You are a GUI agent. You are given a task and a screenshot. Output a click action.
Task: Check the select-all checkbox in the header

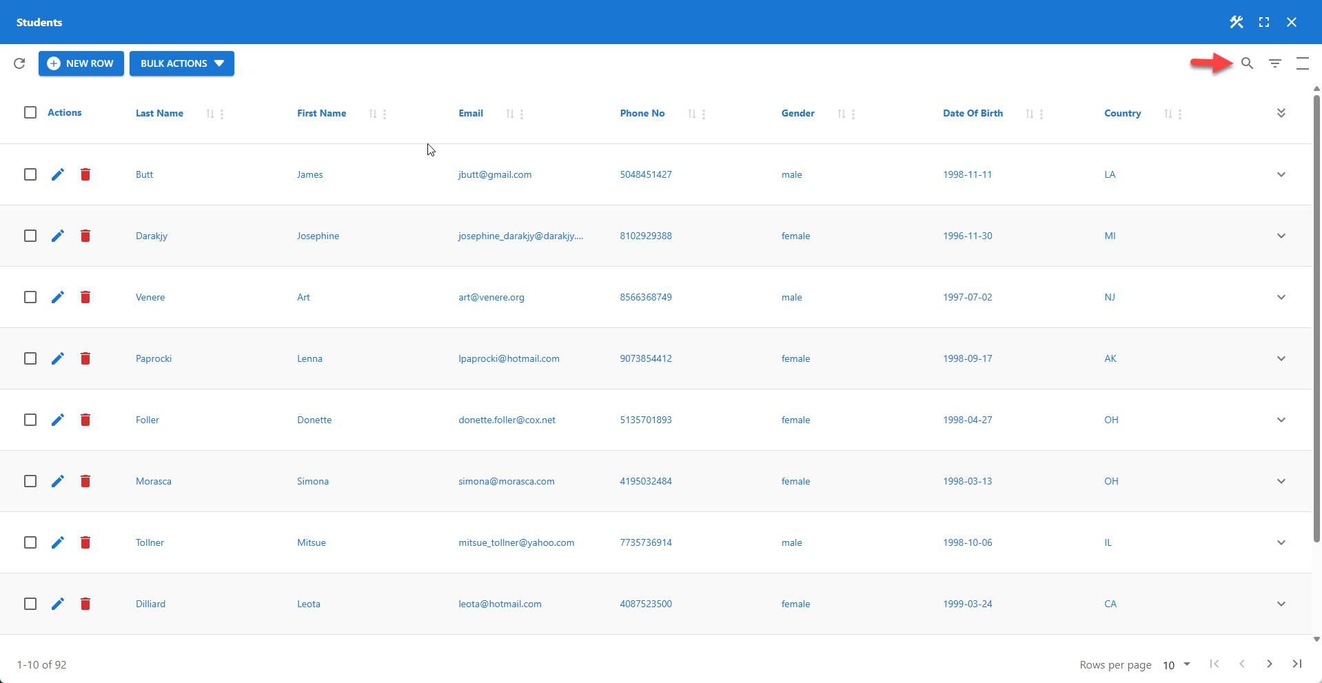coord(30,112)
